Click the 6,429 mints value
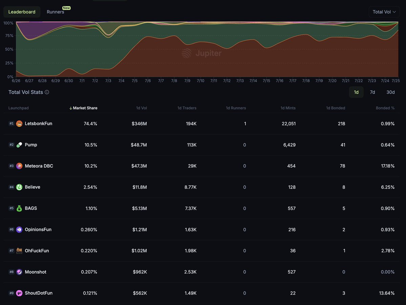 pyautogui.click(x=290, y=145)
